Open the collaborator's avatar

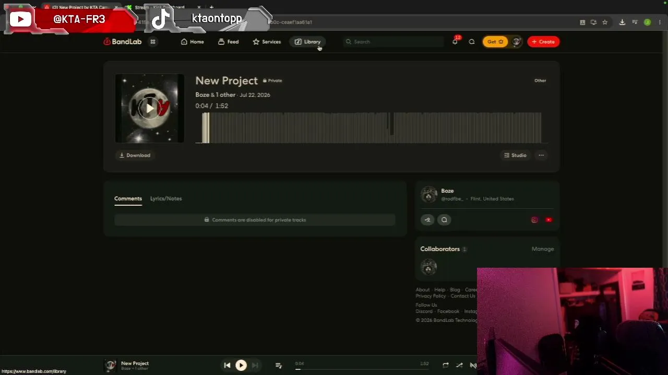coord(429,267)
